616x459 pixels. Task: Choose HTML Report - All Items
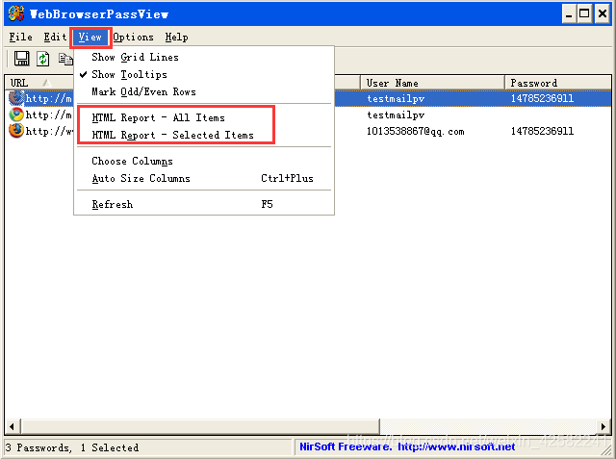204,117
